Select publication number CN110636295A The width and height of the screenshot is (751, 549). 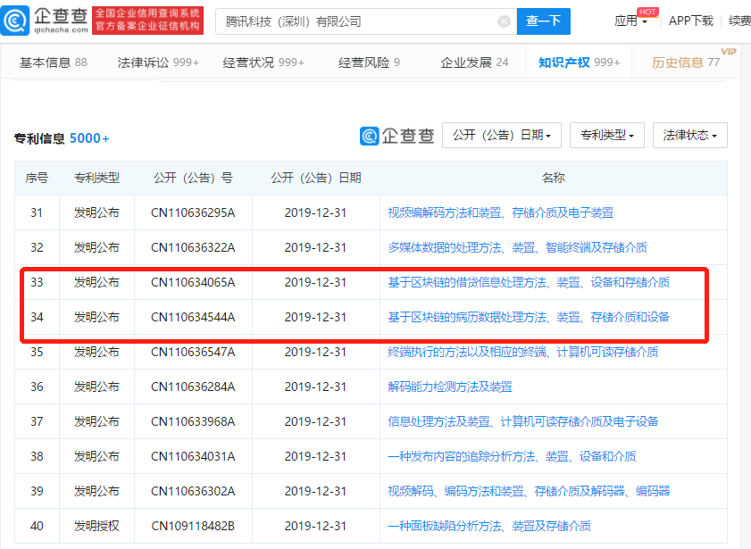[193, 213]
